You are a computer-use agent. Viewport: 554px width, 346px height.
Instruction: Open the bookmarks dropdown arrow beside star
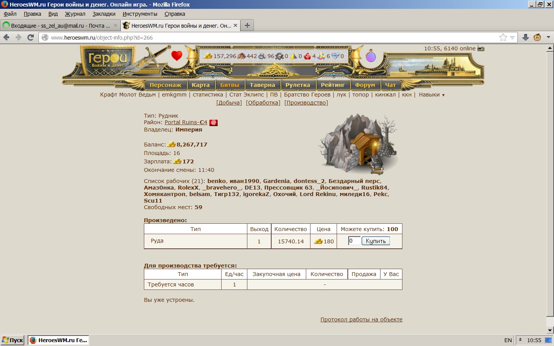[x=512, y=38]
